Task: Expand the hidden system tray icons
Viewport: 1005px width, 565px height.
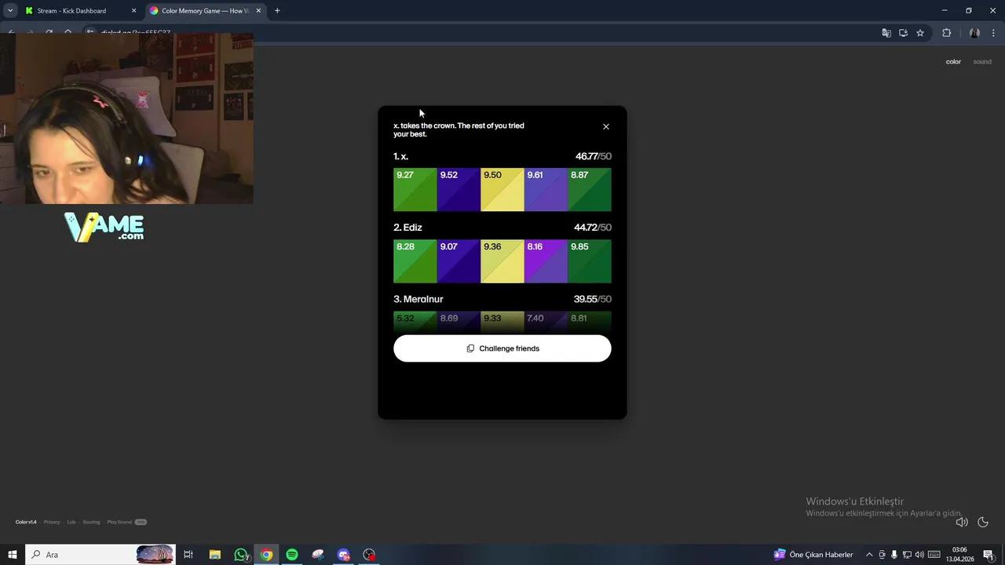Action: (x=869, y=555)
